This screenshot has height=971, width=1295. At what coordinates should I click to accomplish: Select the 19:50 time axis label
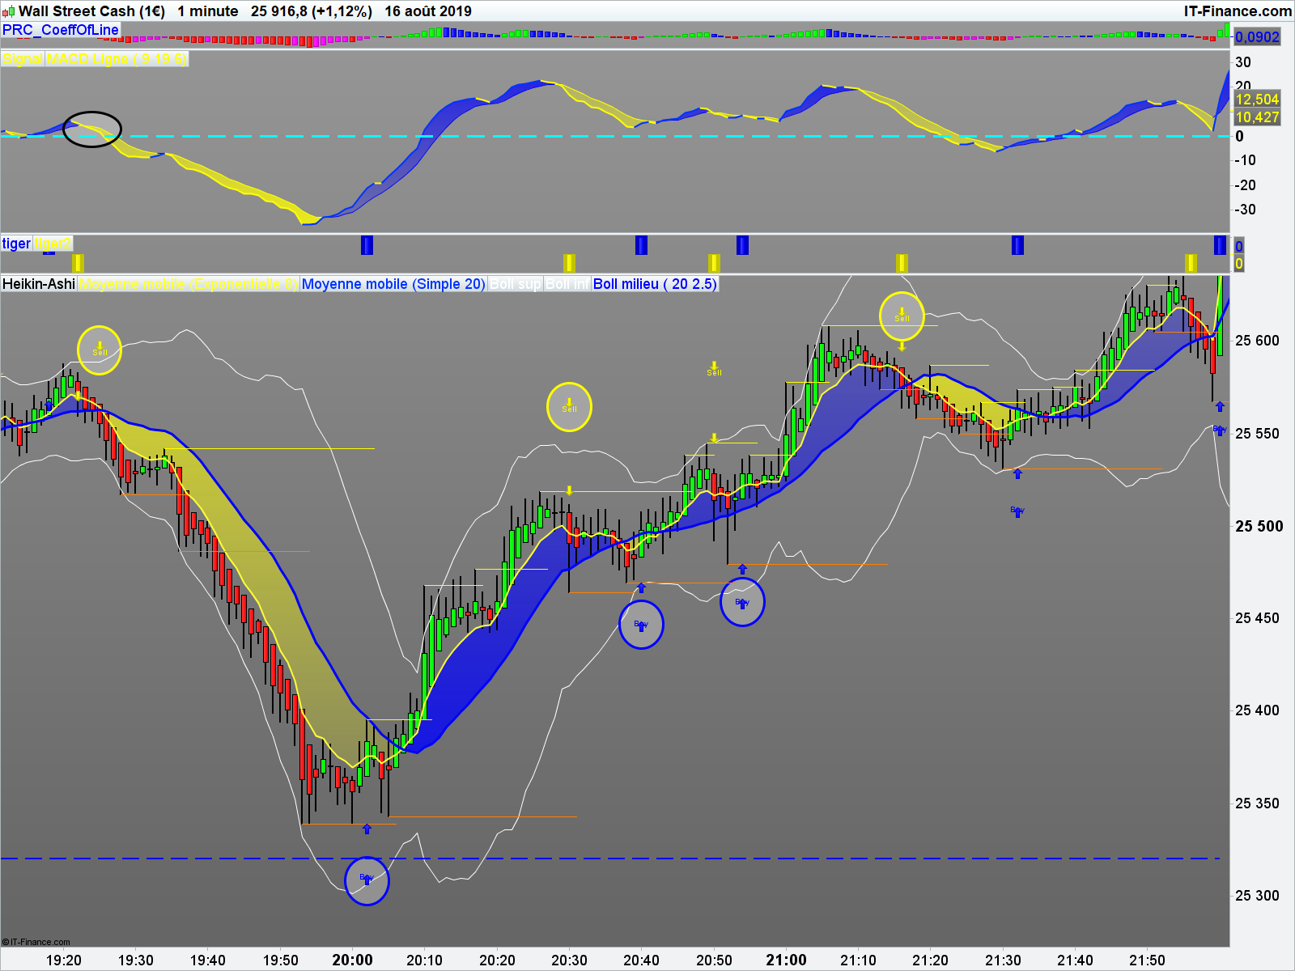click(280, 960)
